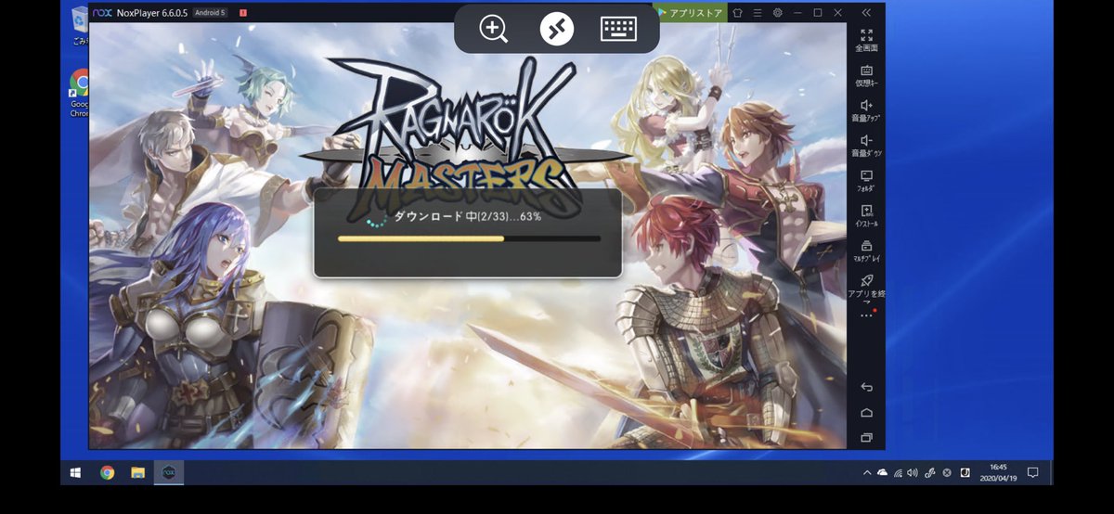Open NoxPlayer settings gear

[778, 13]
